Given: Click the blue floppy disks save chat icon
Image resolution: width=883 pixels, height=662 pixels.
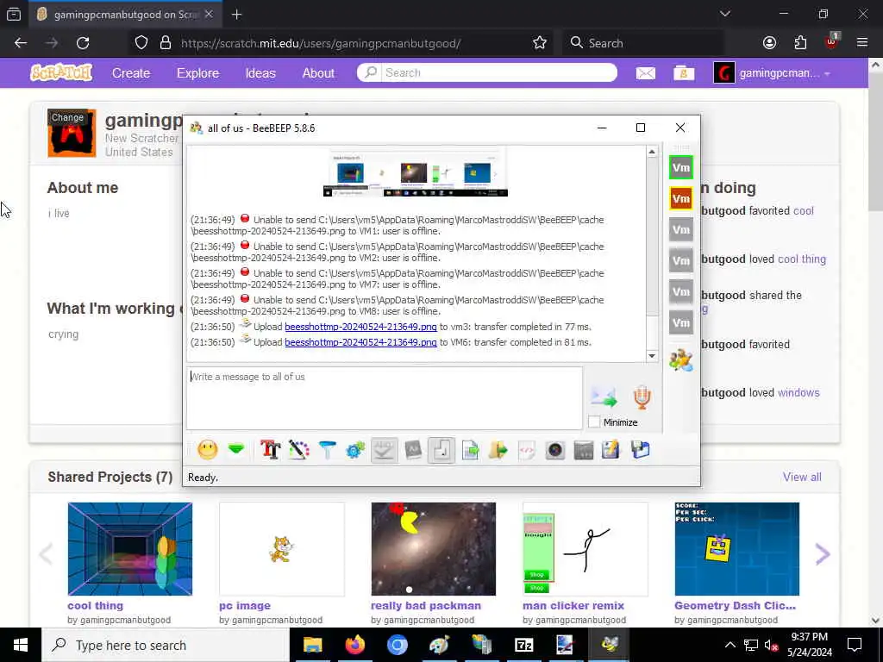Looking at the screenshot, I should (641, 450).
